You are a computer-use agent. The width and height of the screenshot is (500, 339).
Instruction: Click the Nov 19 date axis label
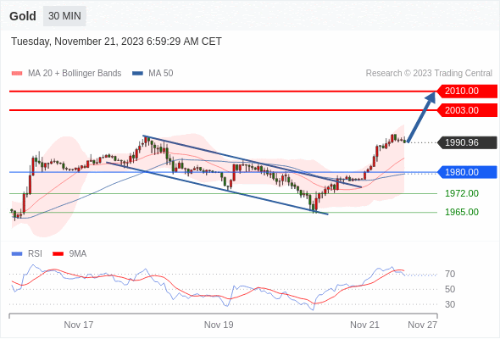click(219, 325)
